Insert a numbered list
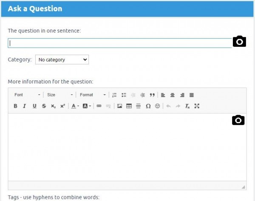The height and width of the screenshot is (201, 255). [x=114, y=95]
